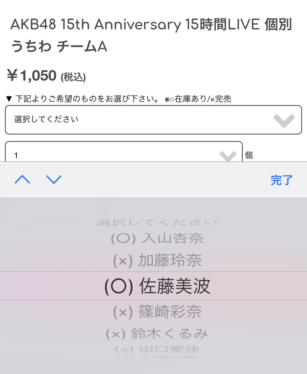307x374 pixels.
Task: Select (○) 入山杏奈 in the picker
Action: (x=157, y=238)
